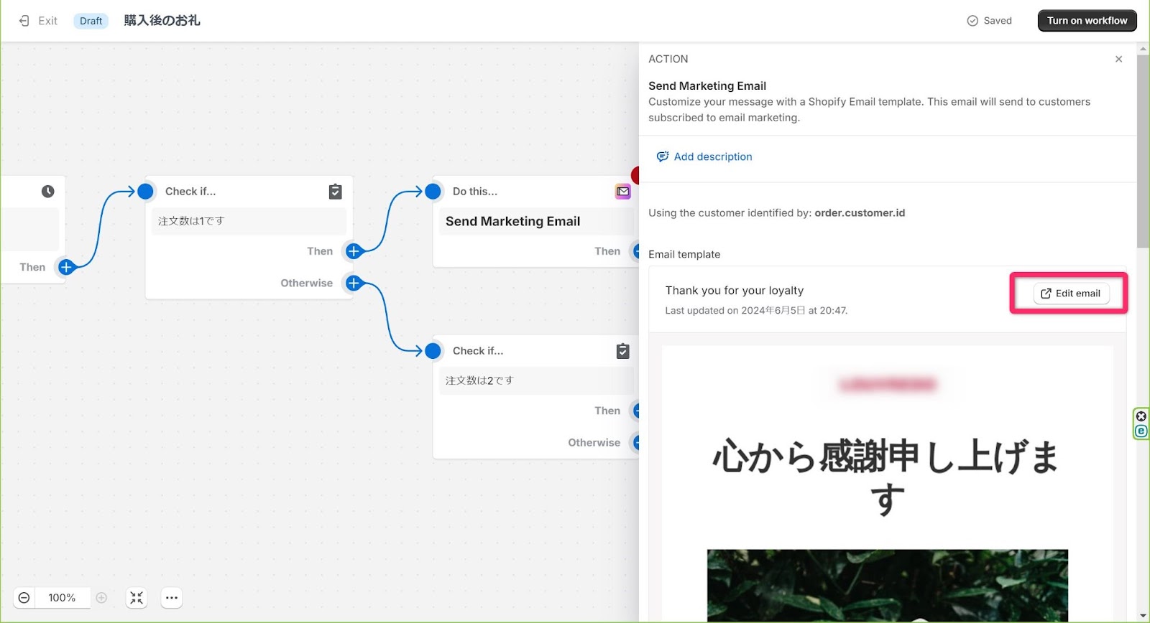Click the zoom out minus button
1150x623 pixels.
[x=24, y=598]
